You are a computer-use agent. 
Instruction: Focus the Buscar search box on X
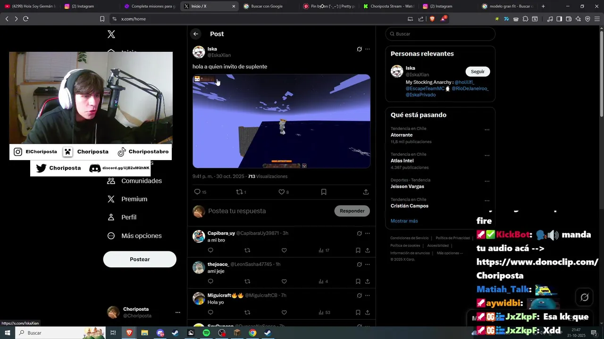(x=440, y=34)
